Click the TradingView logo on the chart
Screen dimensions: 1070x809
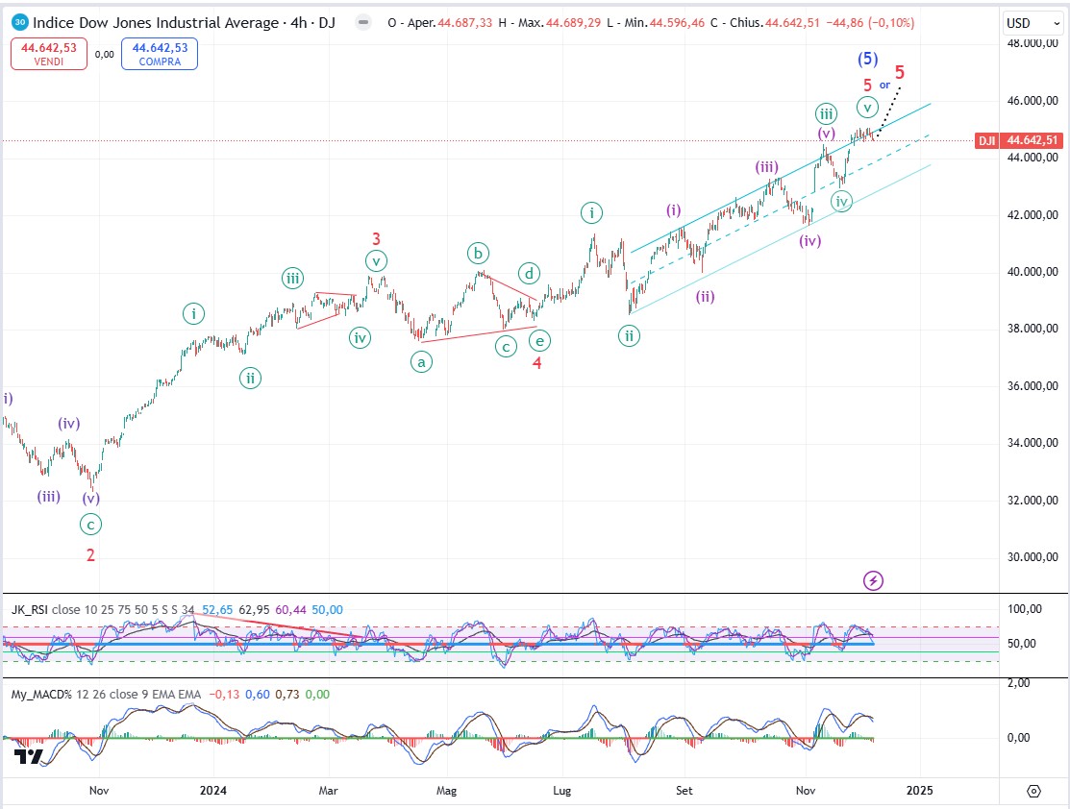pyautogui.click(x=29, y=756)
